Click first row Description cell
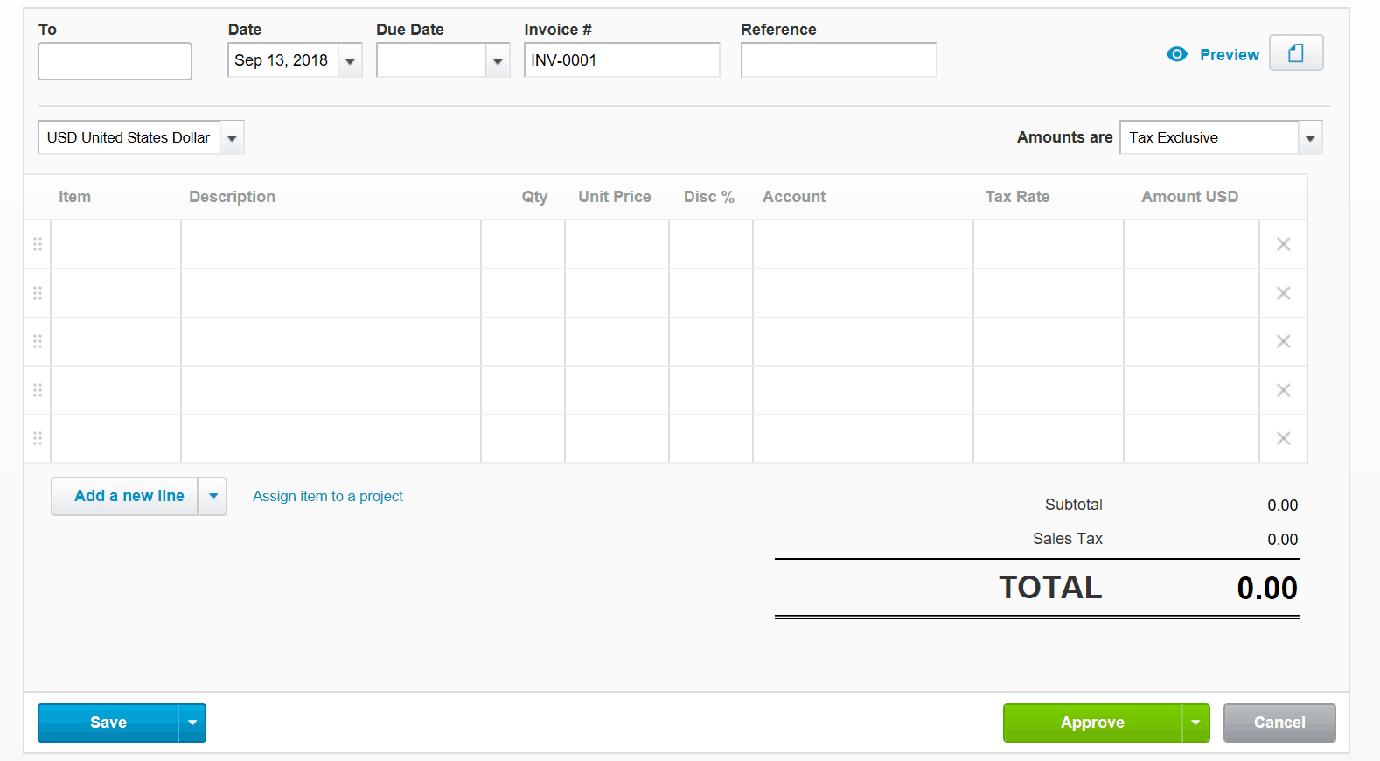Image resolution: width=1380 pixels, height=761 pixels. tap(331, 244)
